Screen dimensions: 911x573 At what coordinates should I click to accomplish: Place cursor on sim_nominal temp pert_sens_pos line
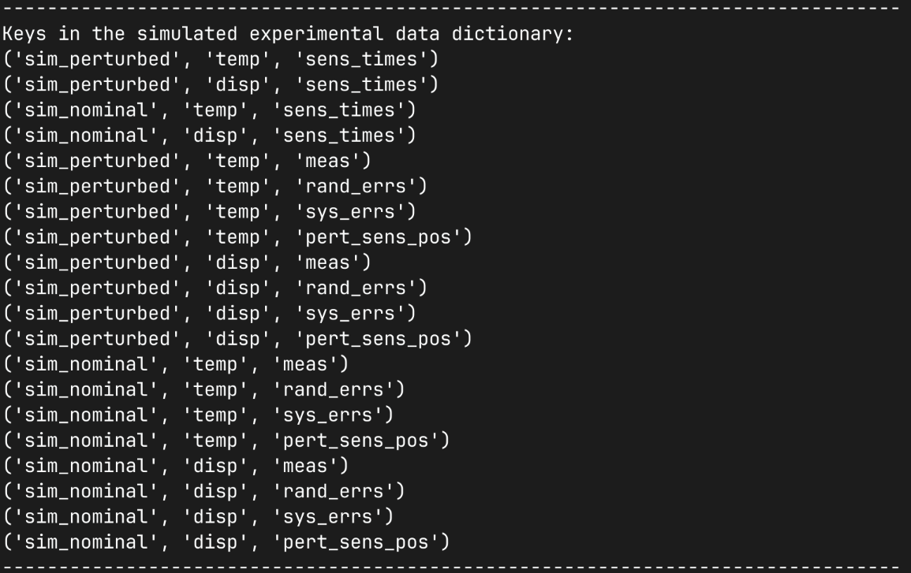(226, 440)
